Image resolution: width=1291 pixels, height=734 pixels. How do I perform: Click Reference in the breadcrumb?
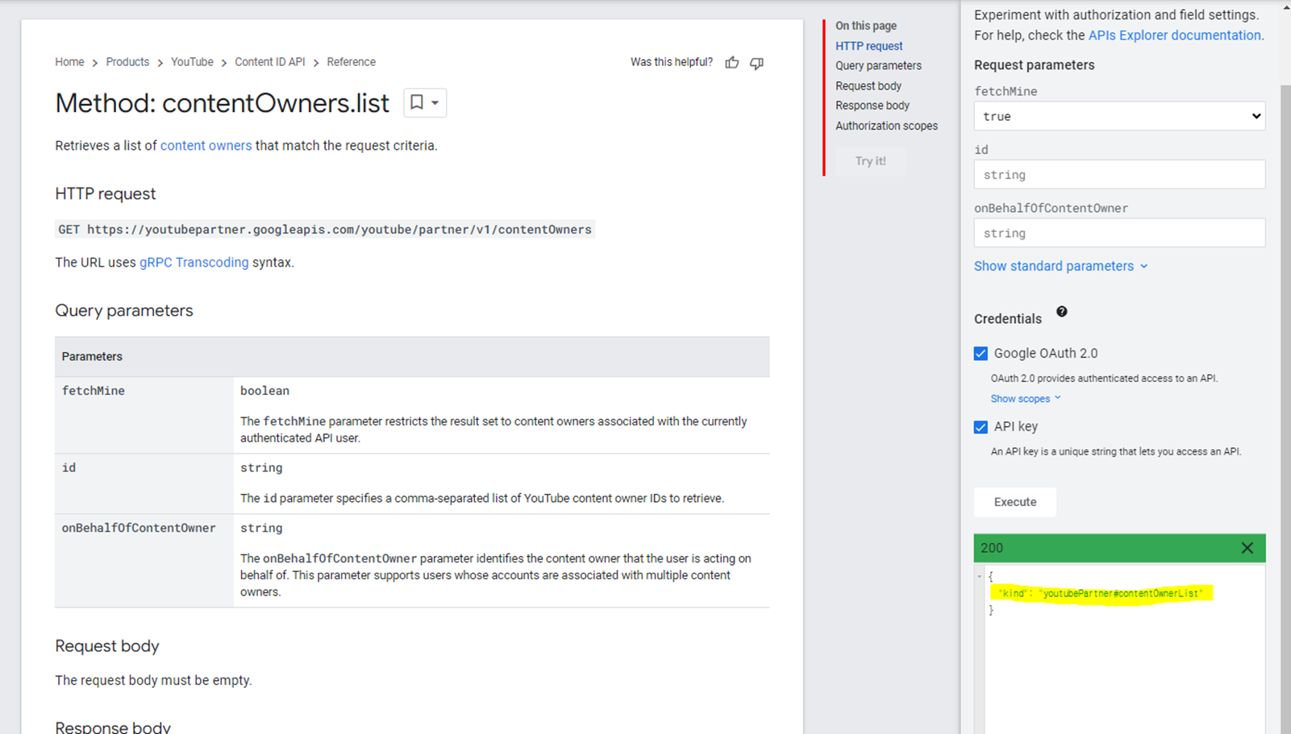pos(351,62)
